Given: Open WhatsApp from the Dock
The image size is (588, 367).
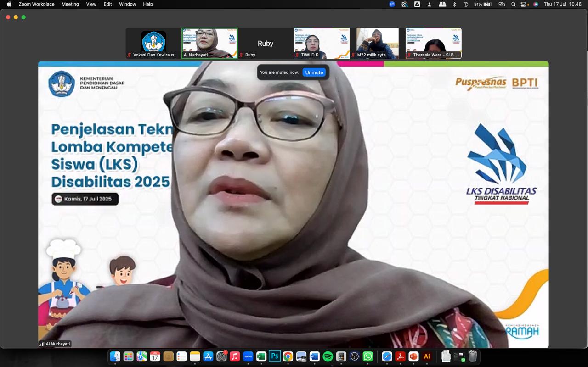Looking at the screenshot, I should pos(367,356).
